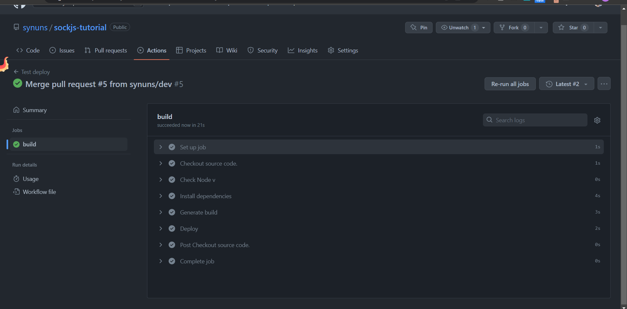This screenshot has height=309, width=627.
Task: Click Re-run all jobs button
Action: click(x=510, y=84)
